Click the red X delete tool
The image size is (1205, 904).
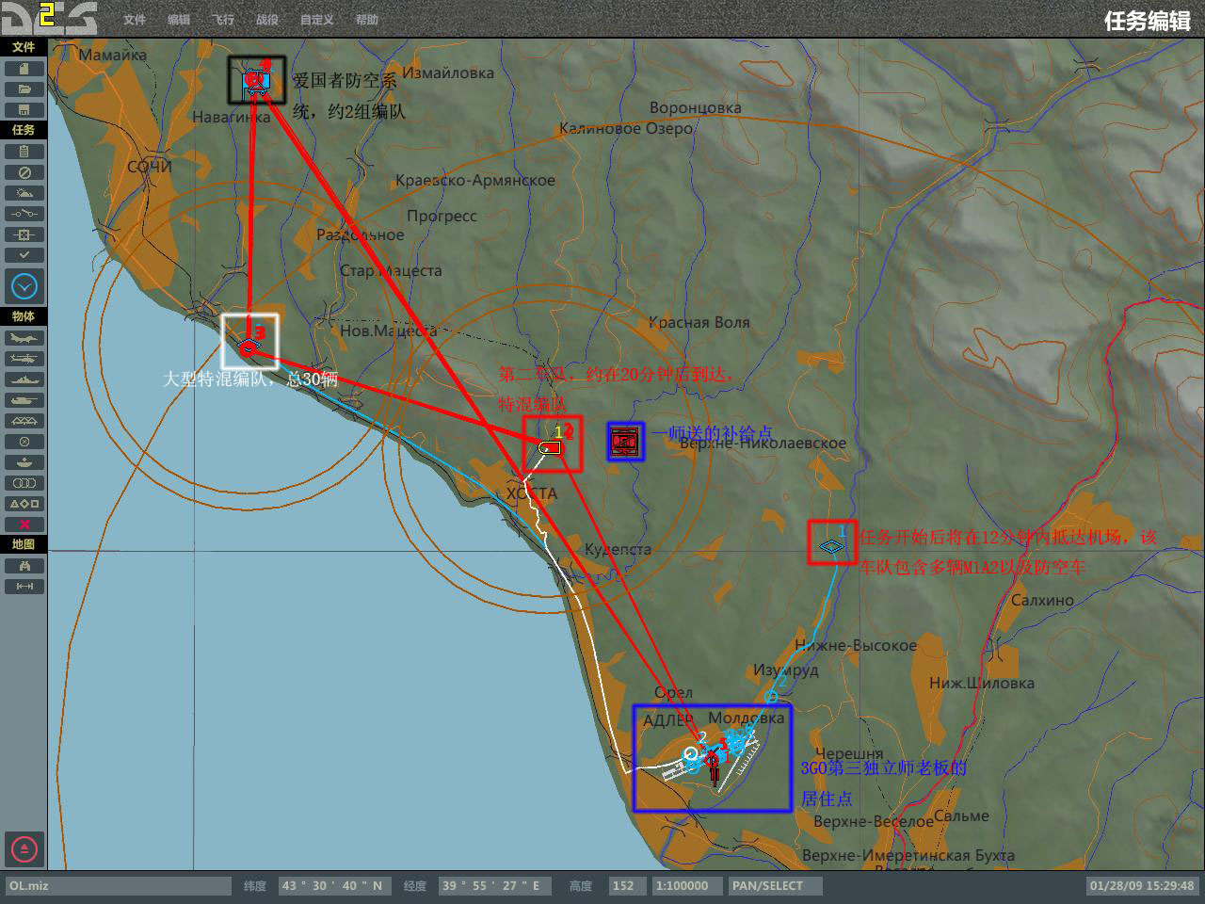pos(24,525)
